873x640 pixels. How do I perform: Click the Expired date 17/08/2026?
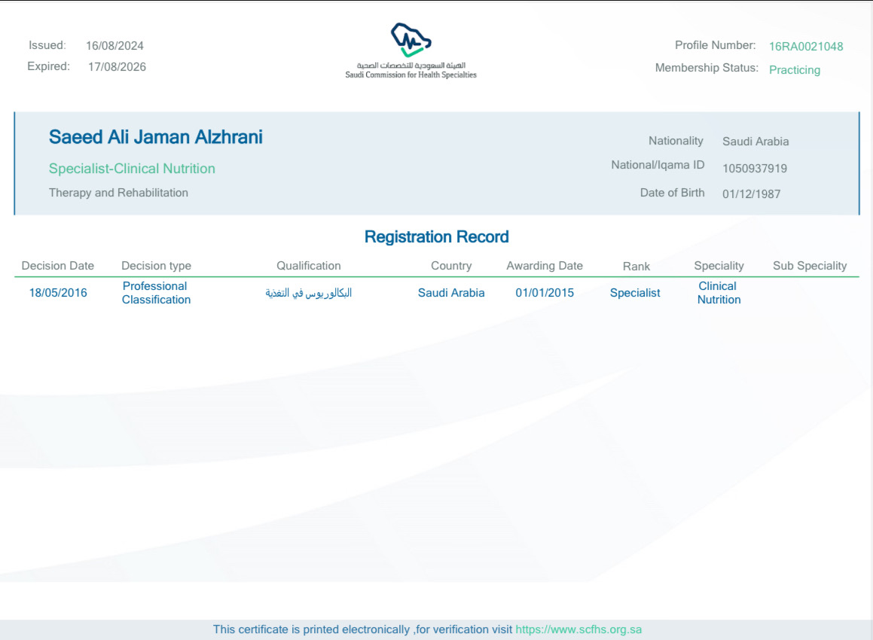(117, 67)
